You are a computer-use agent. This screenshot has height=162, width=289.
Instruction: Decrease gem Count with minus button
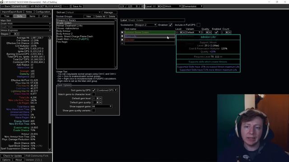click(x=229, y=32)
